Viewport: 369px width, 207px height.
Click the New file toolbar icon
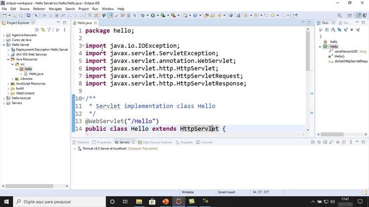tap(5, 16)
